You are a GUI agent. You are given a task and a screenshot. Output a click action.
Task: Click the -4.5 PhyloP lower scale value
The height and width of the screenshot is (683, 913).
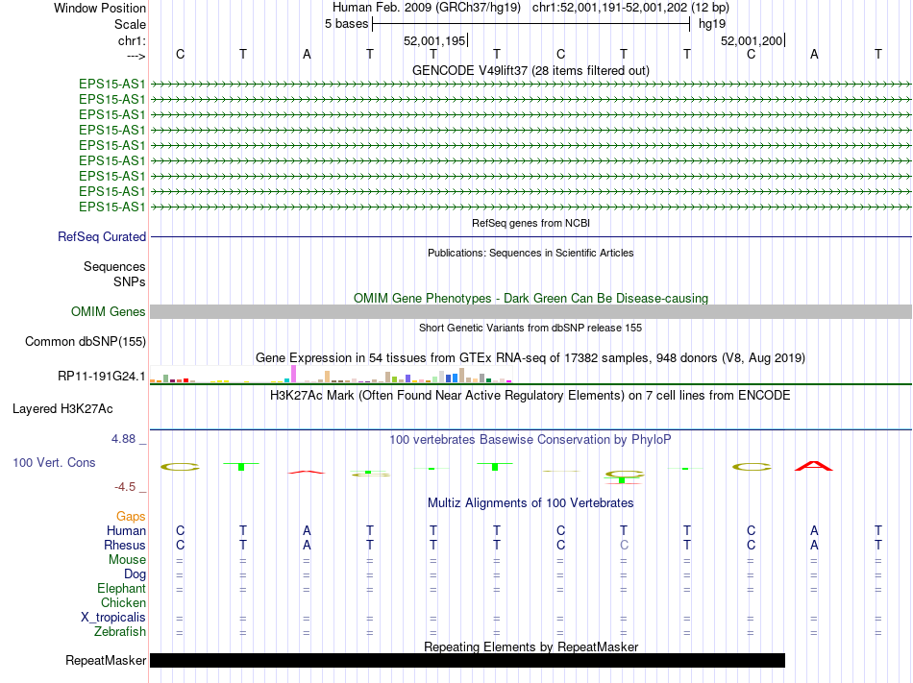[x=125, y=486]
